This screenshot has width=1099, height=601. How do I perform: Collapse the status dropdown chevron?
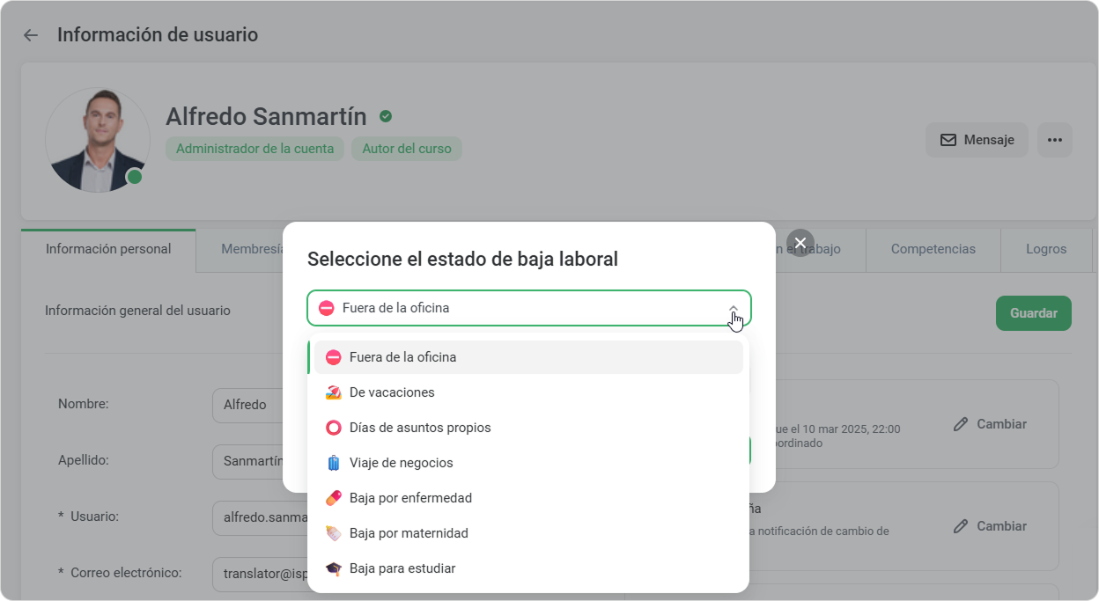734,309
